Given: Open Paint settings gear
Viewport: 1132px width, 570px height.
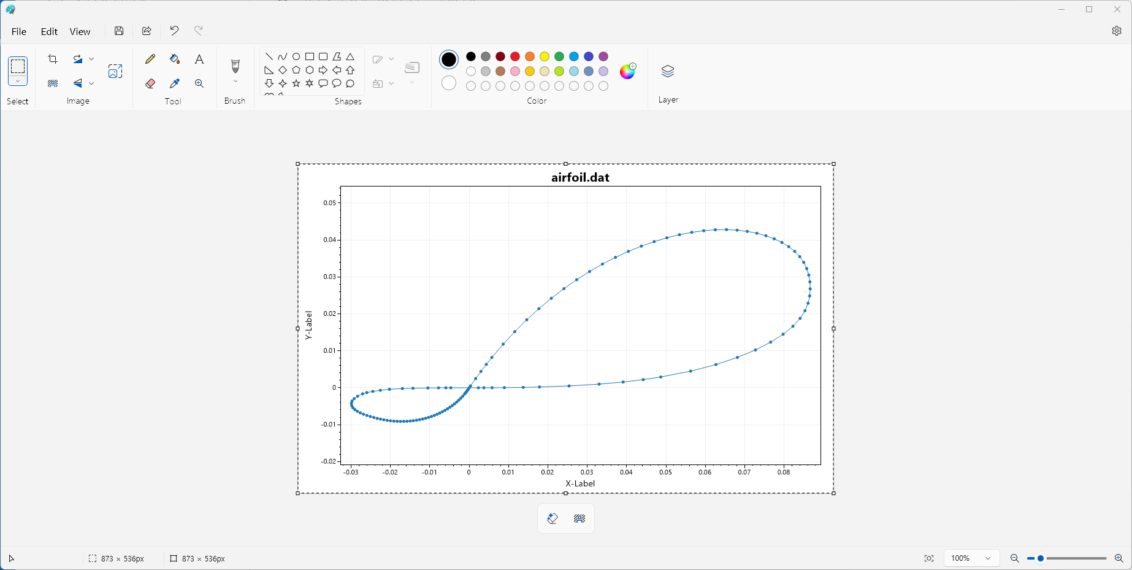Looking at the screenshot, I should click(1117, 31).
